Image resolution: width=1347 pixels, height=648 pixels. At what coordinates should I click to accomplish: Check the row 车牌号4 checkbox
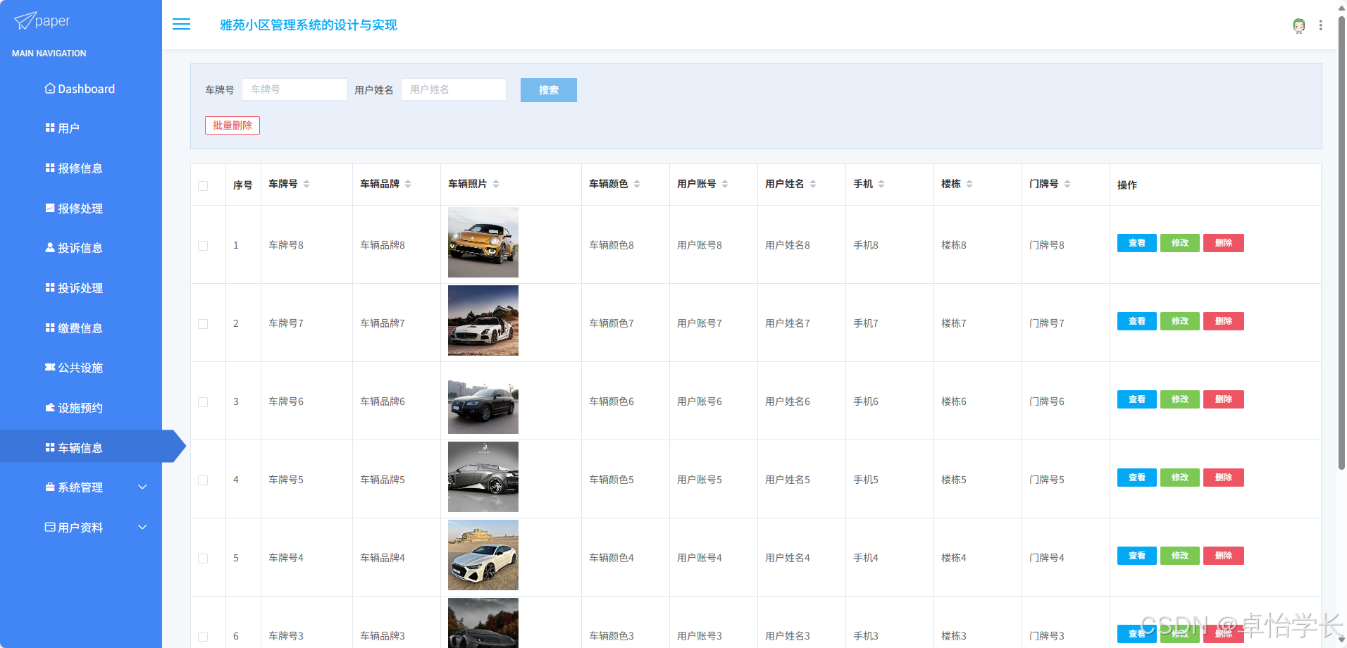[x=203, y=559]
